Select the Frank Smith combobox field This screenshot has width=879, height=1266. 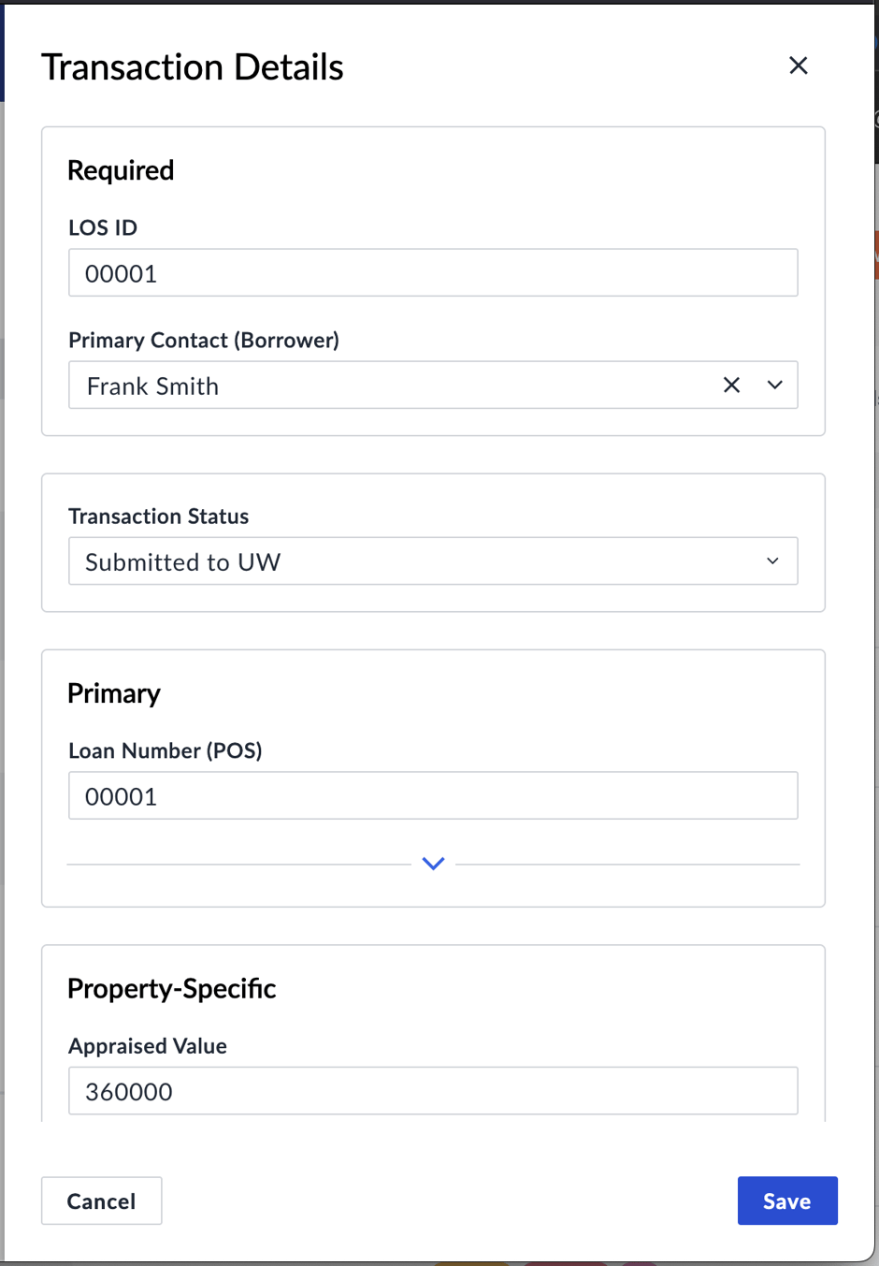(374, 385)
